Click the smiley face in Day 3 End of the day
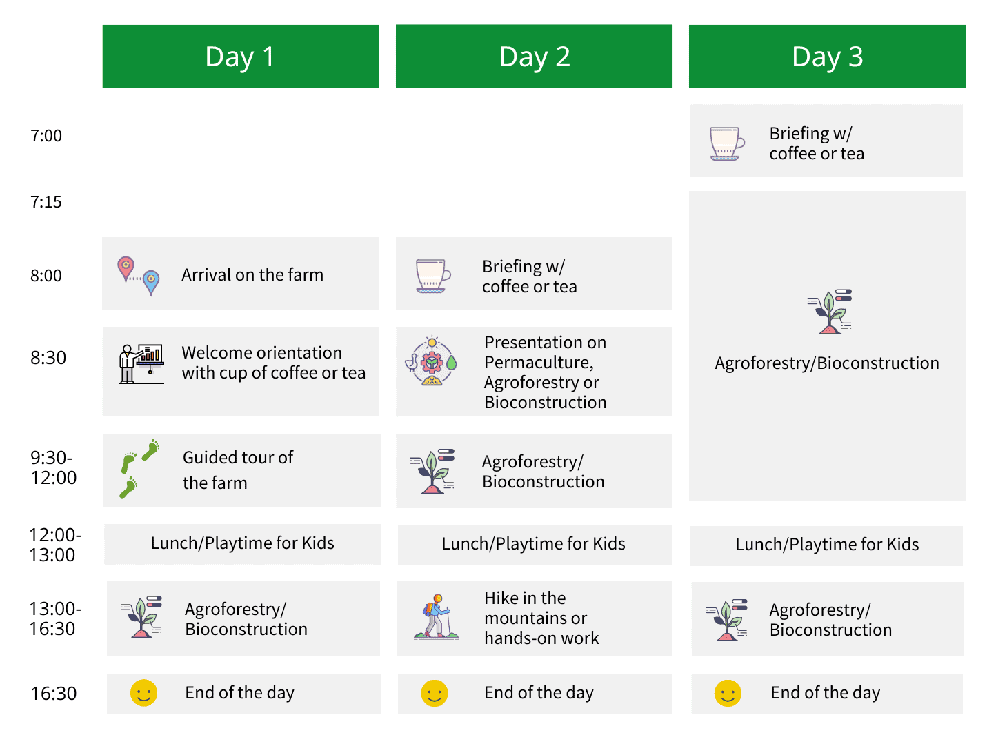 coord(728,693)
